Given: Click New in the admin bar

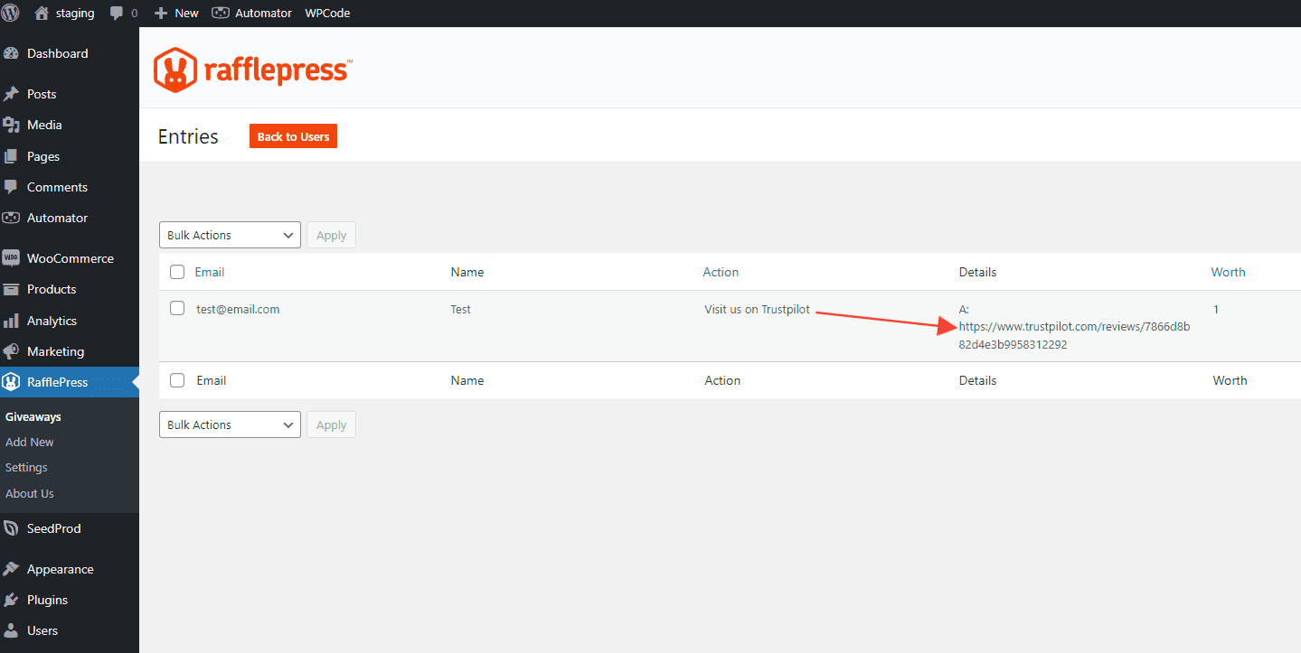Looking at the screenshot, I should coord(186,14).
